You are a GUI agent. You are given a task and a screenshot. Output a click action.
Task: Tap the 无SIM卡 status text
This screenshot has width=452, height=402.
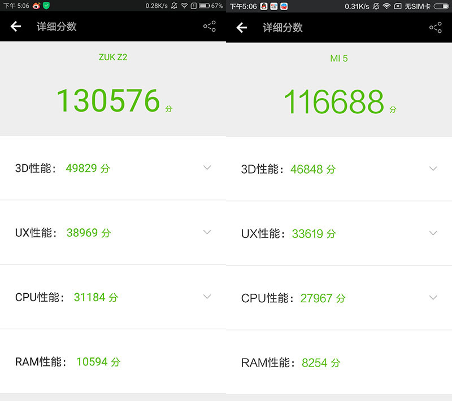[418, 6]
